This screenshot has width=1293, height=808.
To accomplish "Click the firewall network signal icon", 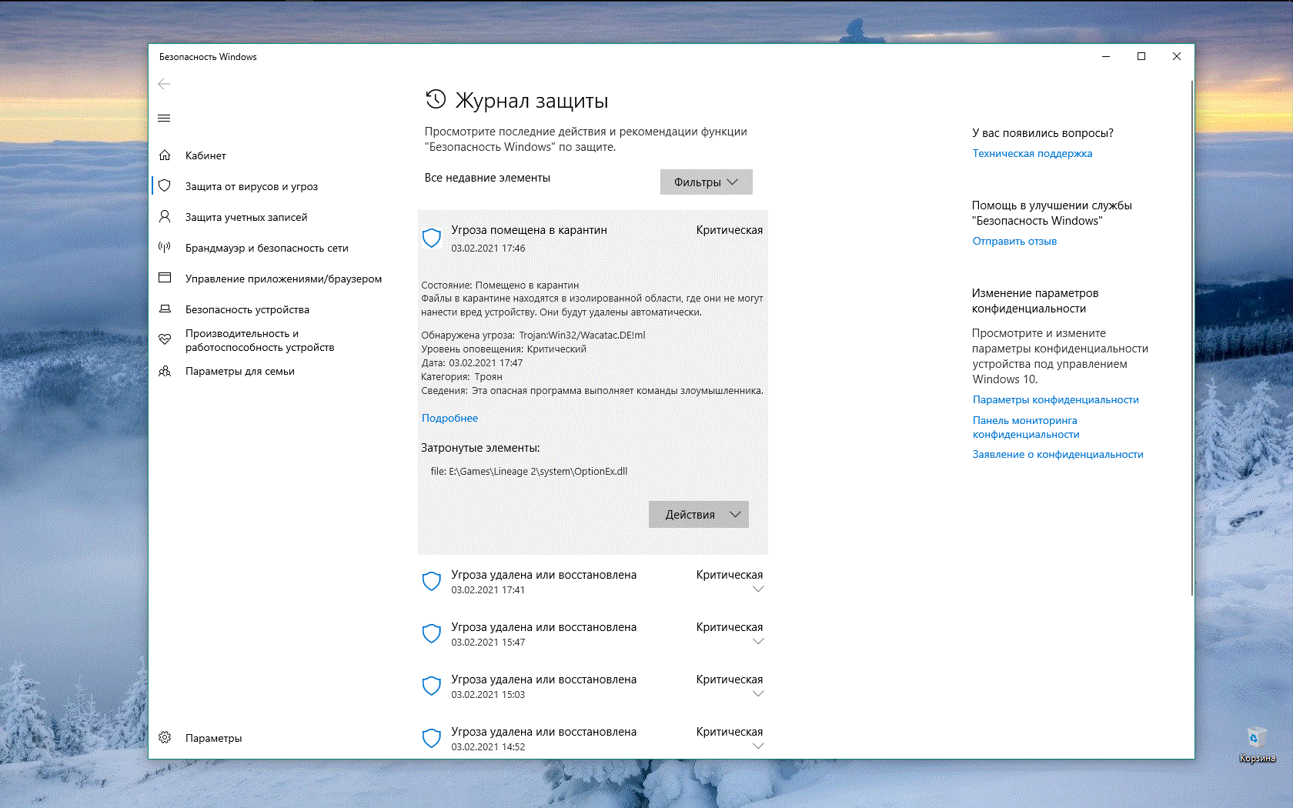I will [x=165, y=248].
